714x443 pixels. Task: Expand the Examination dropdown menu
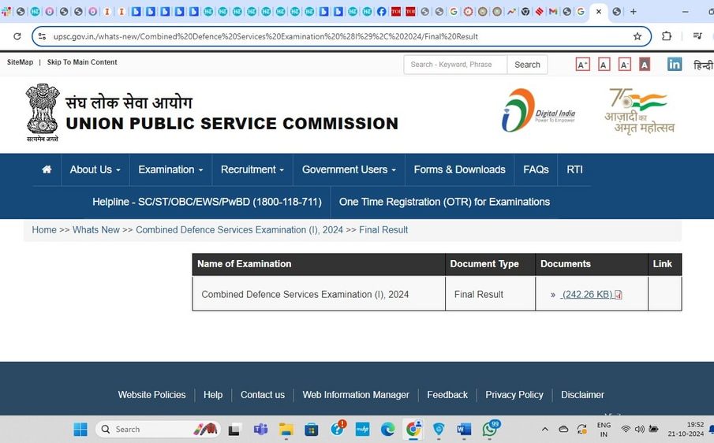tap(170, 169)
